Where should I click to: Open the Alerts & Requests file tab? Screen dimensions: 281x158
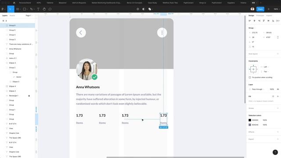click(x=79, y=3)
